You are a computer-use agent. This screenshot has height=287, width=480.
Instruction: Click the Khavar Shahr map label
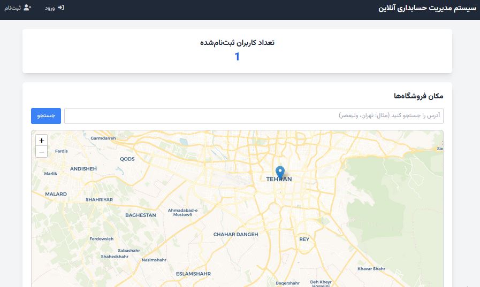371,269
